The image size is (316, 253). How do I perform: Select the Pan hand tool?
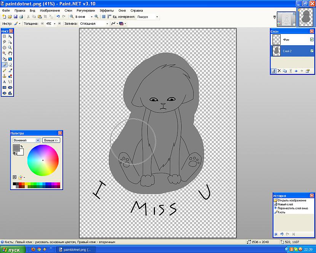[x=10, y=53]
